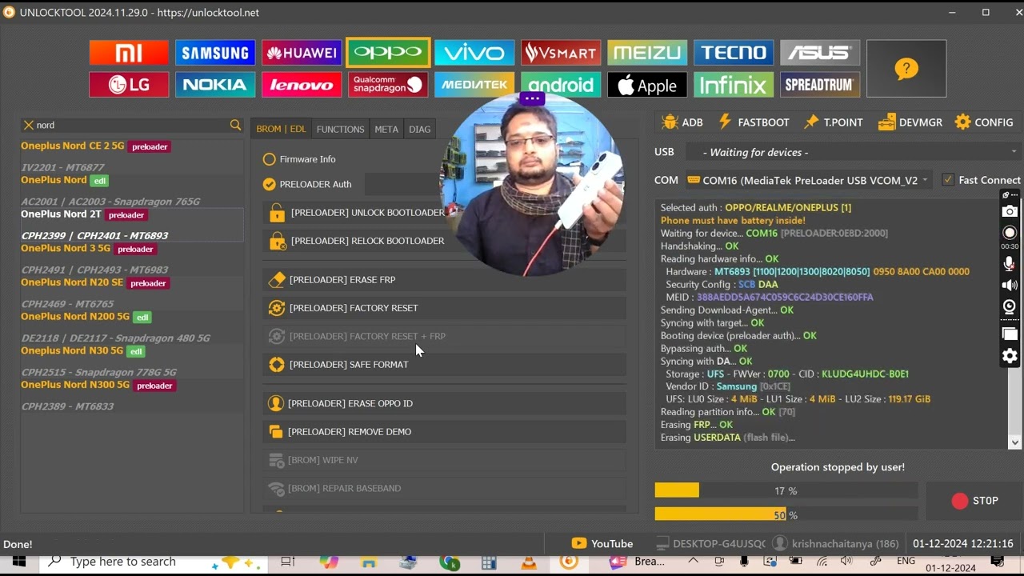Screen dimensions: 1024x576
Task: Select the Qualcomm Snapdragon logo
Action: click(x=388, y=84)
